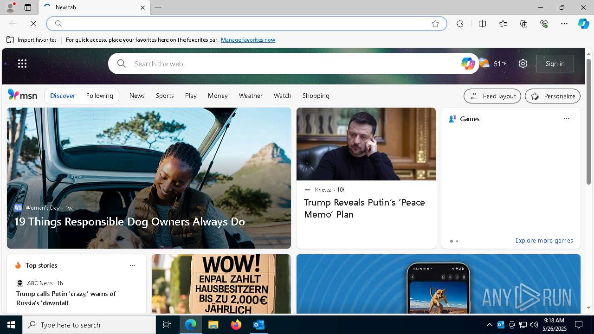Open the Favorites hub icon

pyautogui.click(x=503, y=24)
